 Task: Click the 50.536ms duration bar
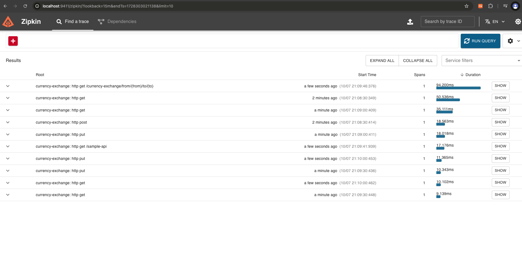(x=448, y=100)
